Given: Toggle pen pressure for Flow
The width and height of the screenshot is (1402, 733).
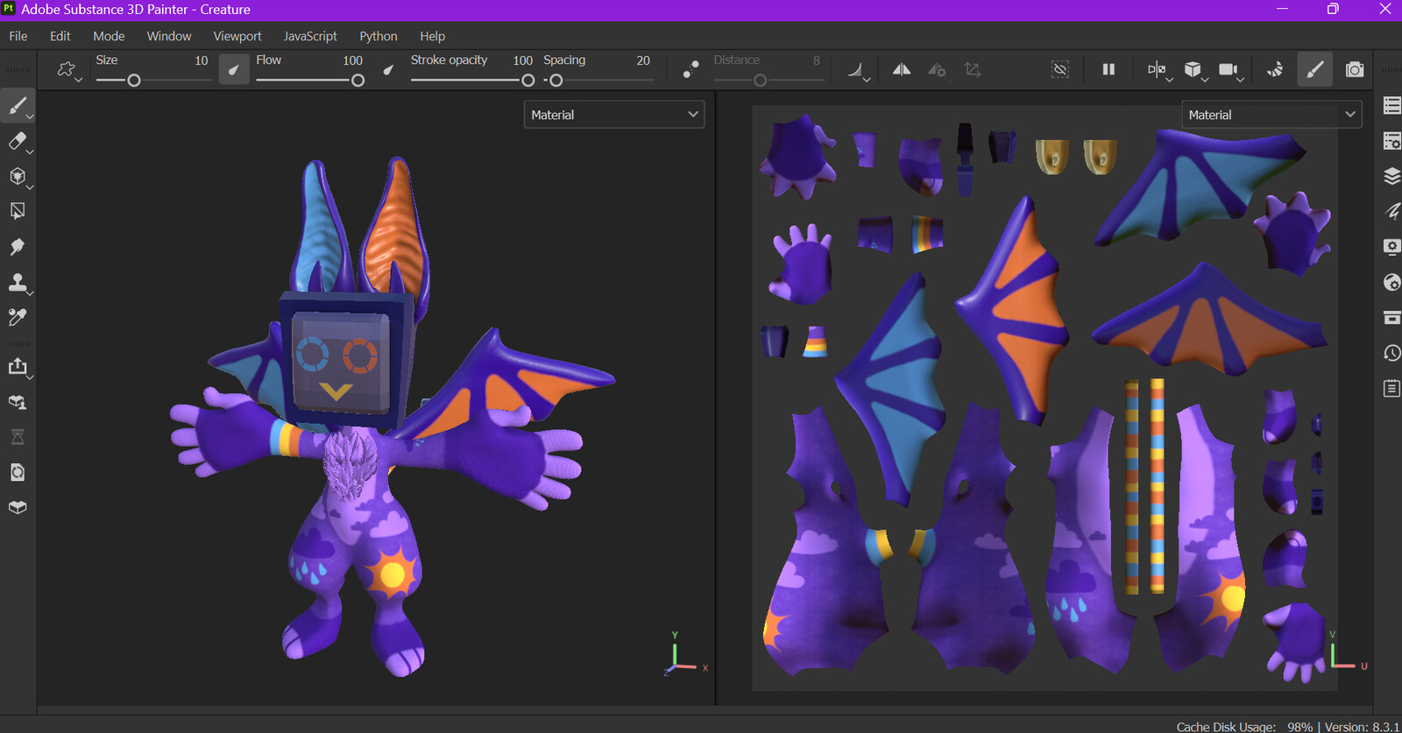Looking at the screenshot, I should click(388, 70).
